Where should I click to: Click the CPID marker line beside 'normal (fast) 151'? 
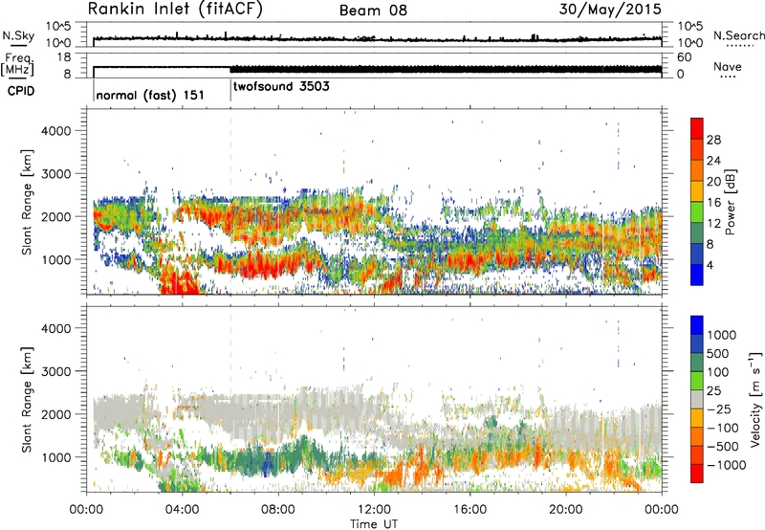pos(94,89)
